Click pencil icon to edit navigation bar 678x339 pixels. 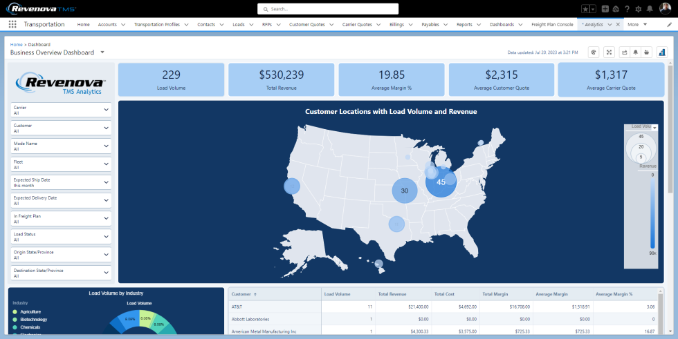[669, 24]
